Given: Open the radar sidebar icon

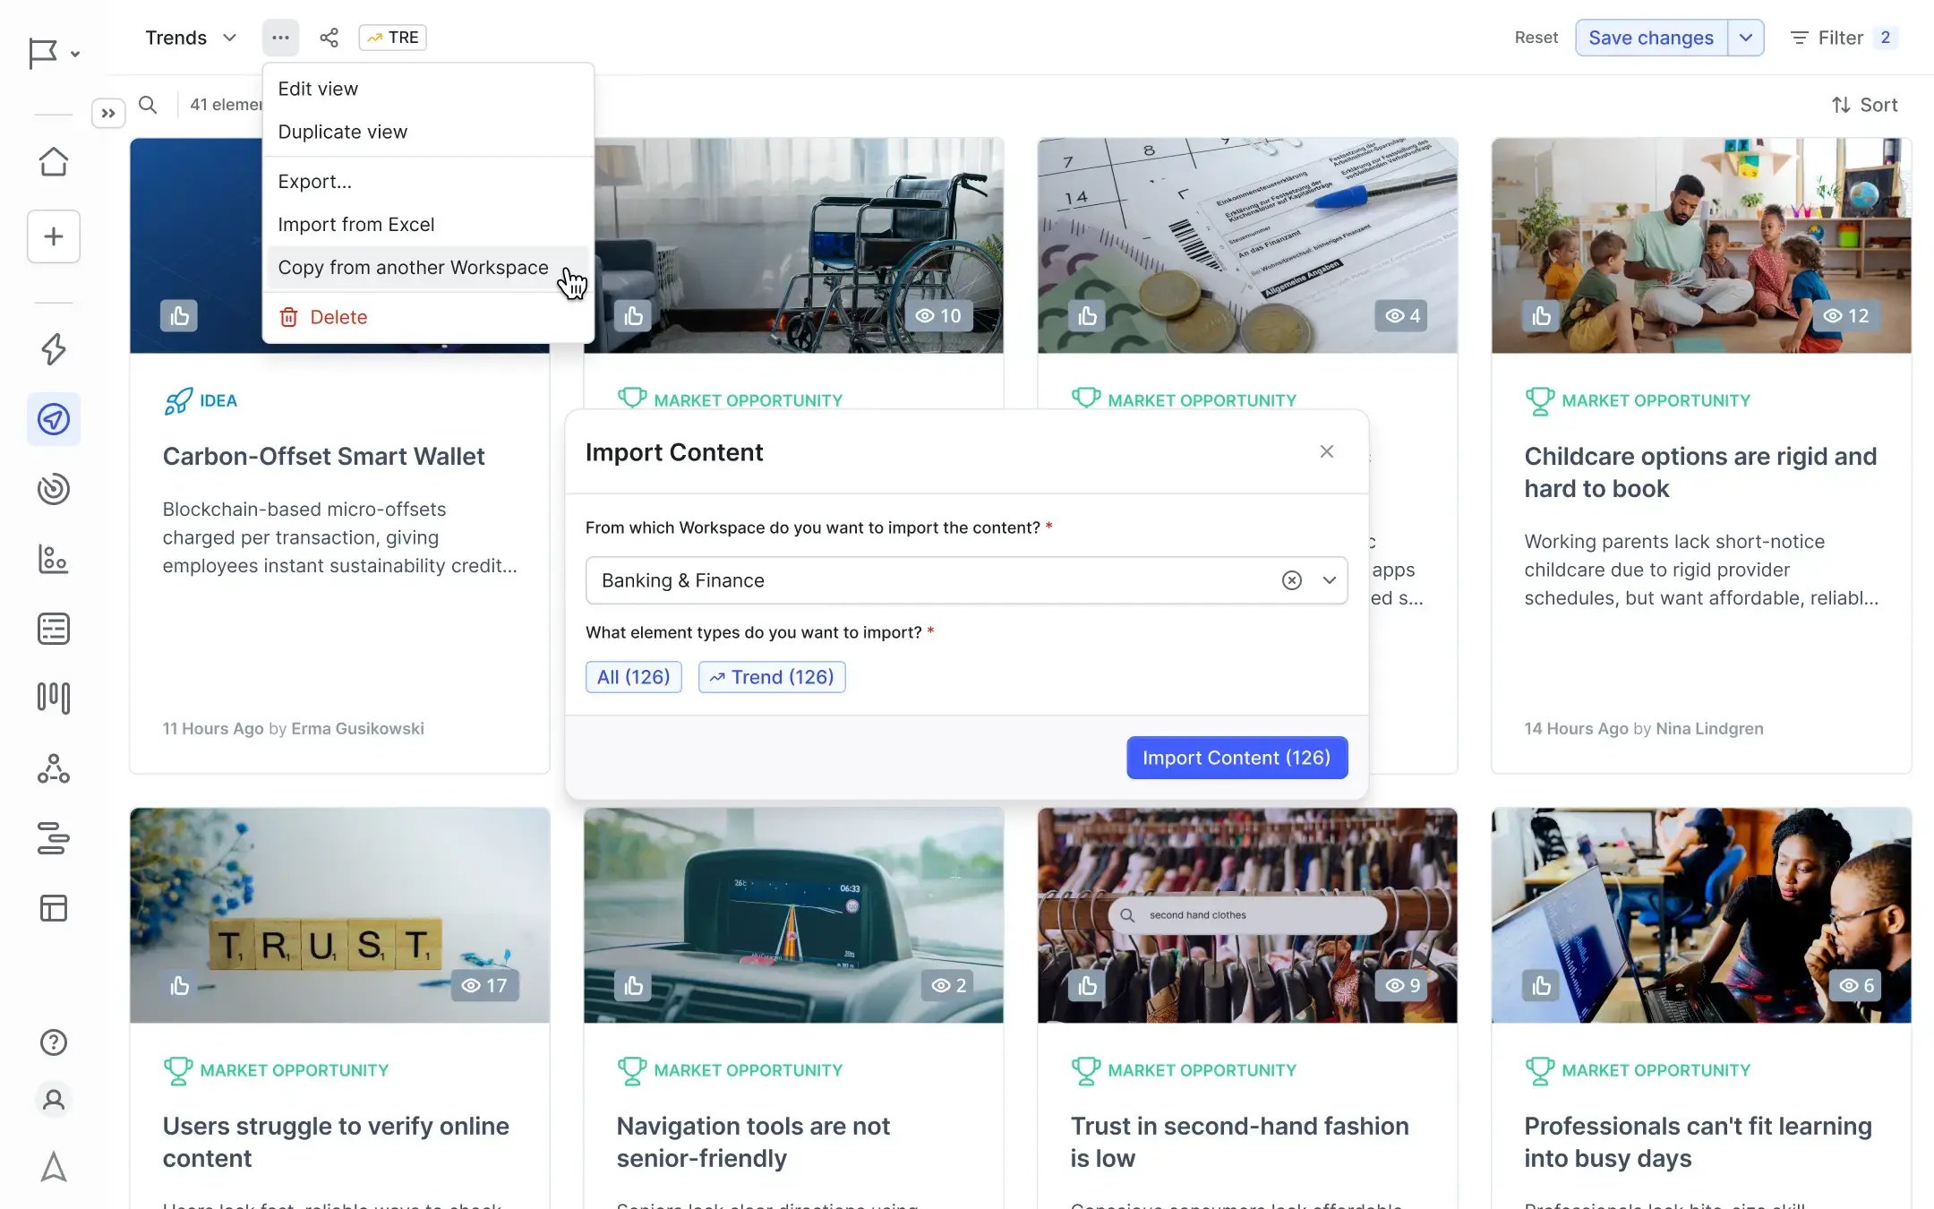Looking at the screenshot, I should tap(54, 489).
